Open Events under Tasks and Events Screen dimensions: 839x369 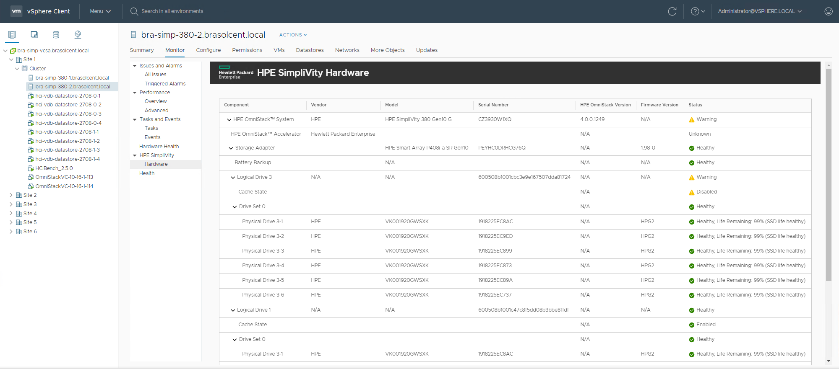pos(153,137)
